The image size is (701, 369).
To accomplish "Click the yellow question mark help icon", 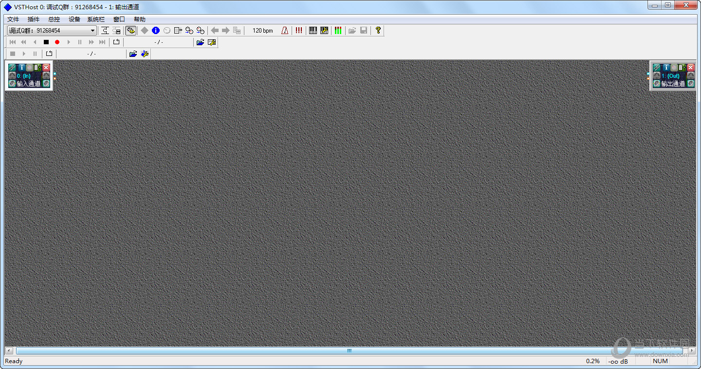I will tap(378, 30).
